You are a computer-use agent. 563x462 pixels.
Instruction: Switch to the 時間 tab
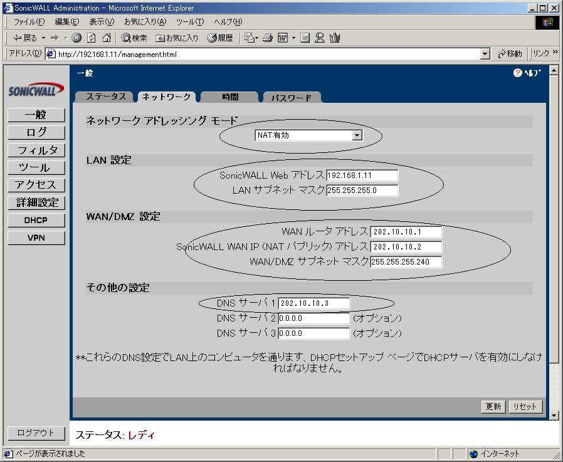230,97
